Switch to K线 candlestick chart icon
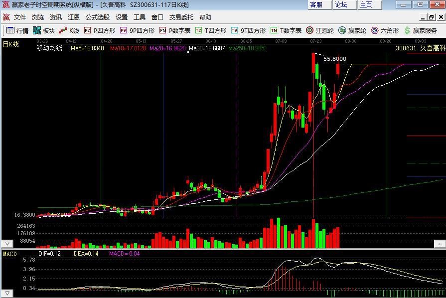The width and height of the screenshot is (446, 298). pyautogui.click(x=68, y=30)
